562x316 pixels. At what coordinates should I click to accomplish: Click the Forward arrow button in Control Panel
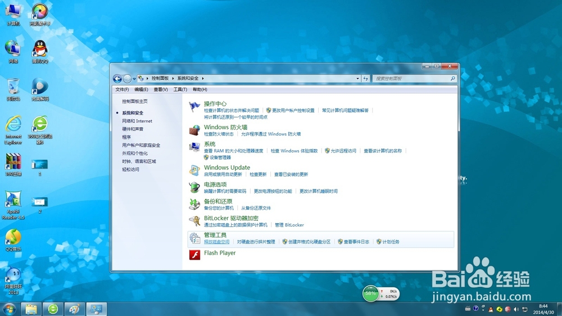(x=127, y=79)
